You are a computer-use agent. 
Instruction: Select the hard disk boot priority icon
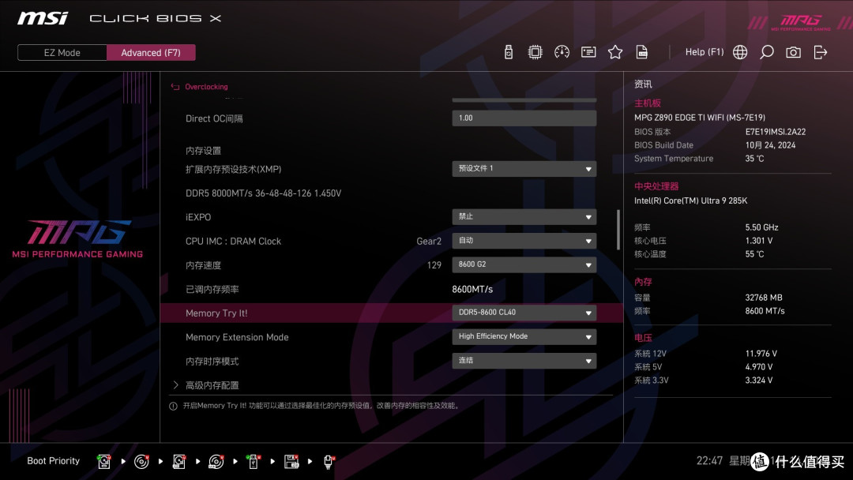point(104,462)
